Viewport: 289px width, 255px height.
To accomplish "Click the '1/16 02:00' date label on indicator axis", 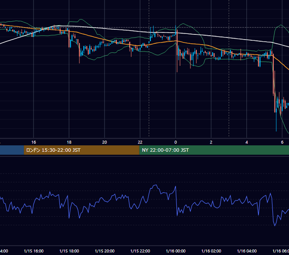I will click(211, 251).
